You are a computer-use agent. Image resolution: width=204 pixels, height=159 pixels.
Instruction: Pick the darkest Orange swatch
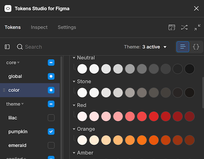coord(190,140)
